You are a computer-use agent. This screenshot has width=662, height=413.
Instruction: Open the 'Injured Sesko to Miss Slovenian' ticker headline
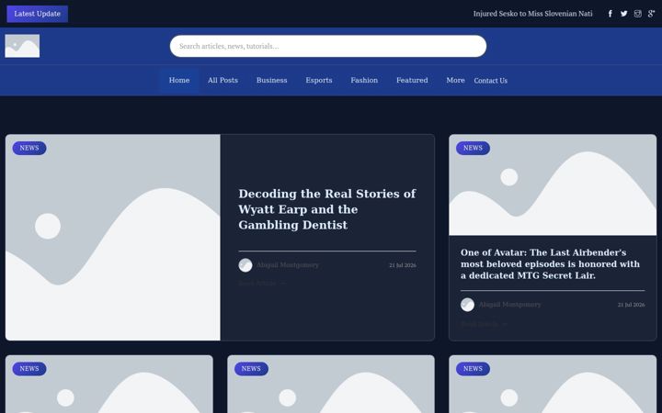coord(532,14)
